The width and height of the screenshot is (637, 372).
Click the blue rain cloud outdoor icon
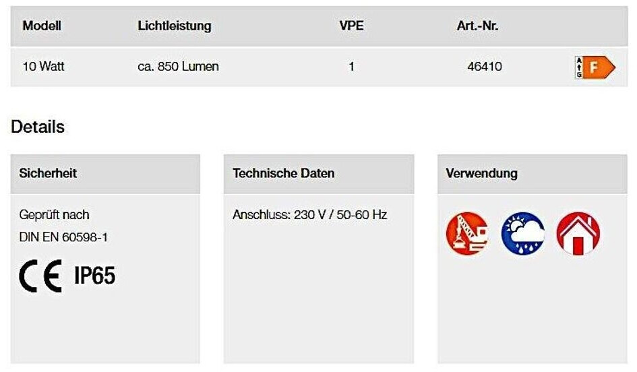522,233
